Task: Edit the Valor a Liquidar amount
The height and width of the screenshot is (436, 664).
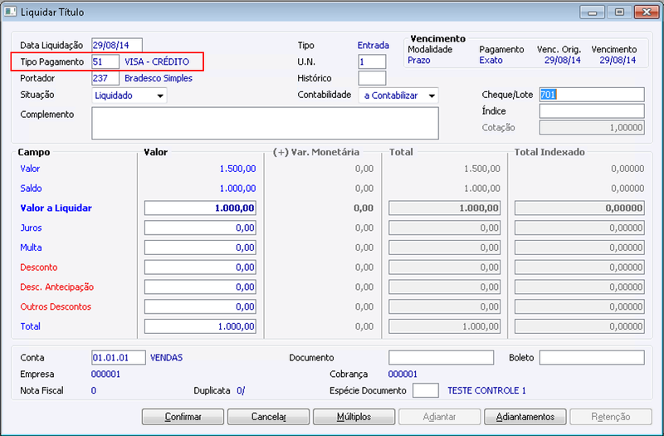Action: click(200, 208)
